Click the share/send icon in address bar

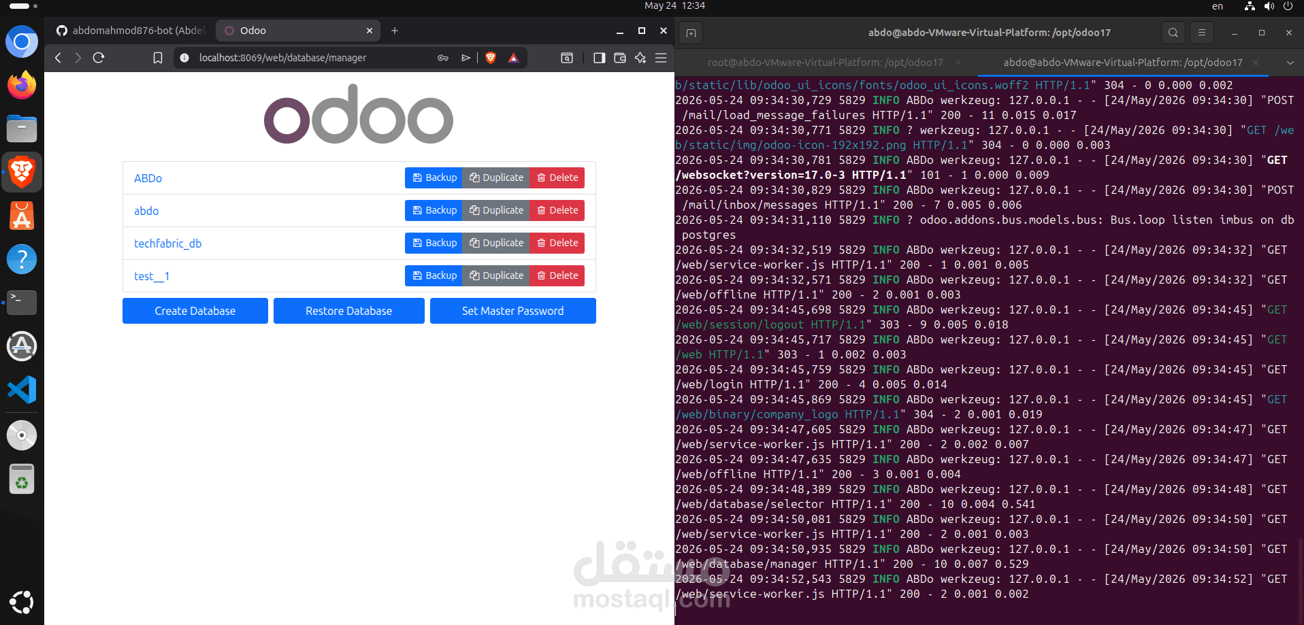[x=466, y=58]
